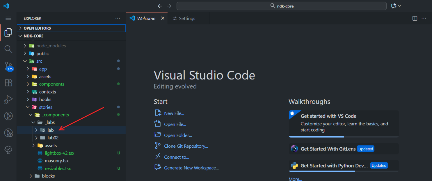Image resolution: width=432 pixels, height=181 pixels.
Task: Open the Extensions view icon
Action: tap(8, 83)
